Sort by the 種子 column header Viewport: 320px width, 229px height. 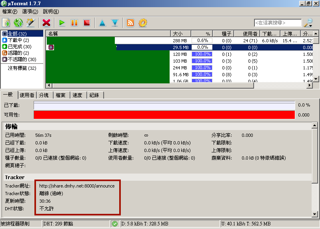[223, 34]
